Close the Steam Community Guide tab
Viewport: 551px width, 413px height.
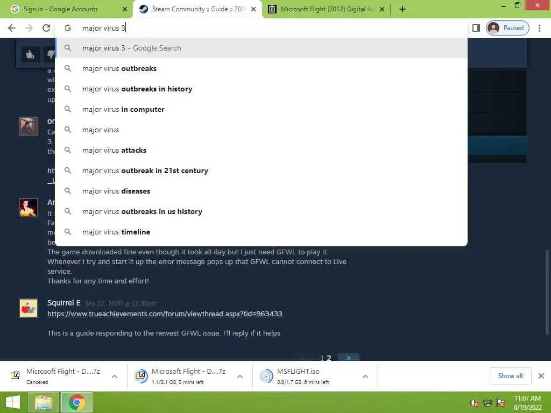[253, 9]
